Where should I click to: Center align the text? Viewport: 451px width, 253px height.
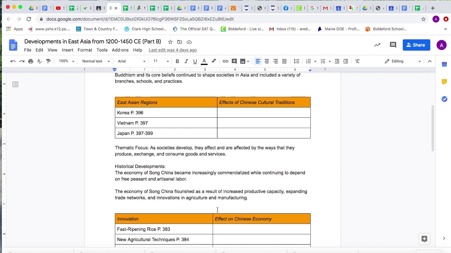(x=267, y=61)
